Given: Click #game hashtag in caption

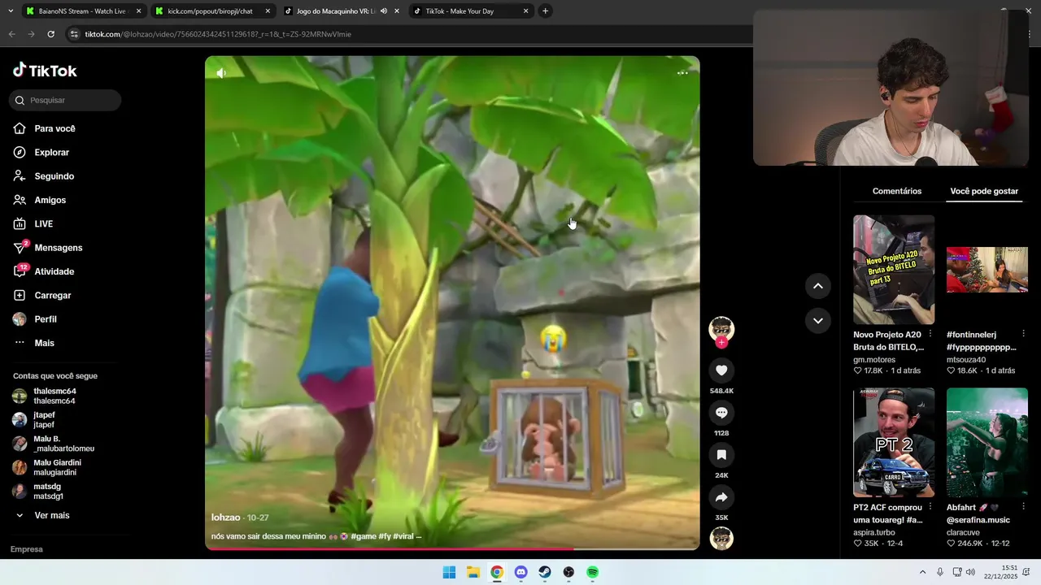Looking at the screenshot, I should (363, 536).
